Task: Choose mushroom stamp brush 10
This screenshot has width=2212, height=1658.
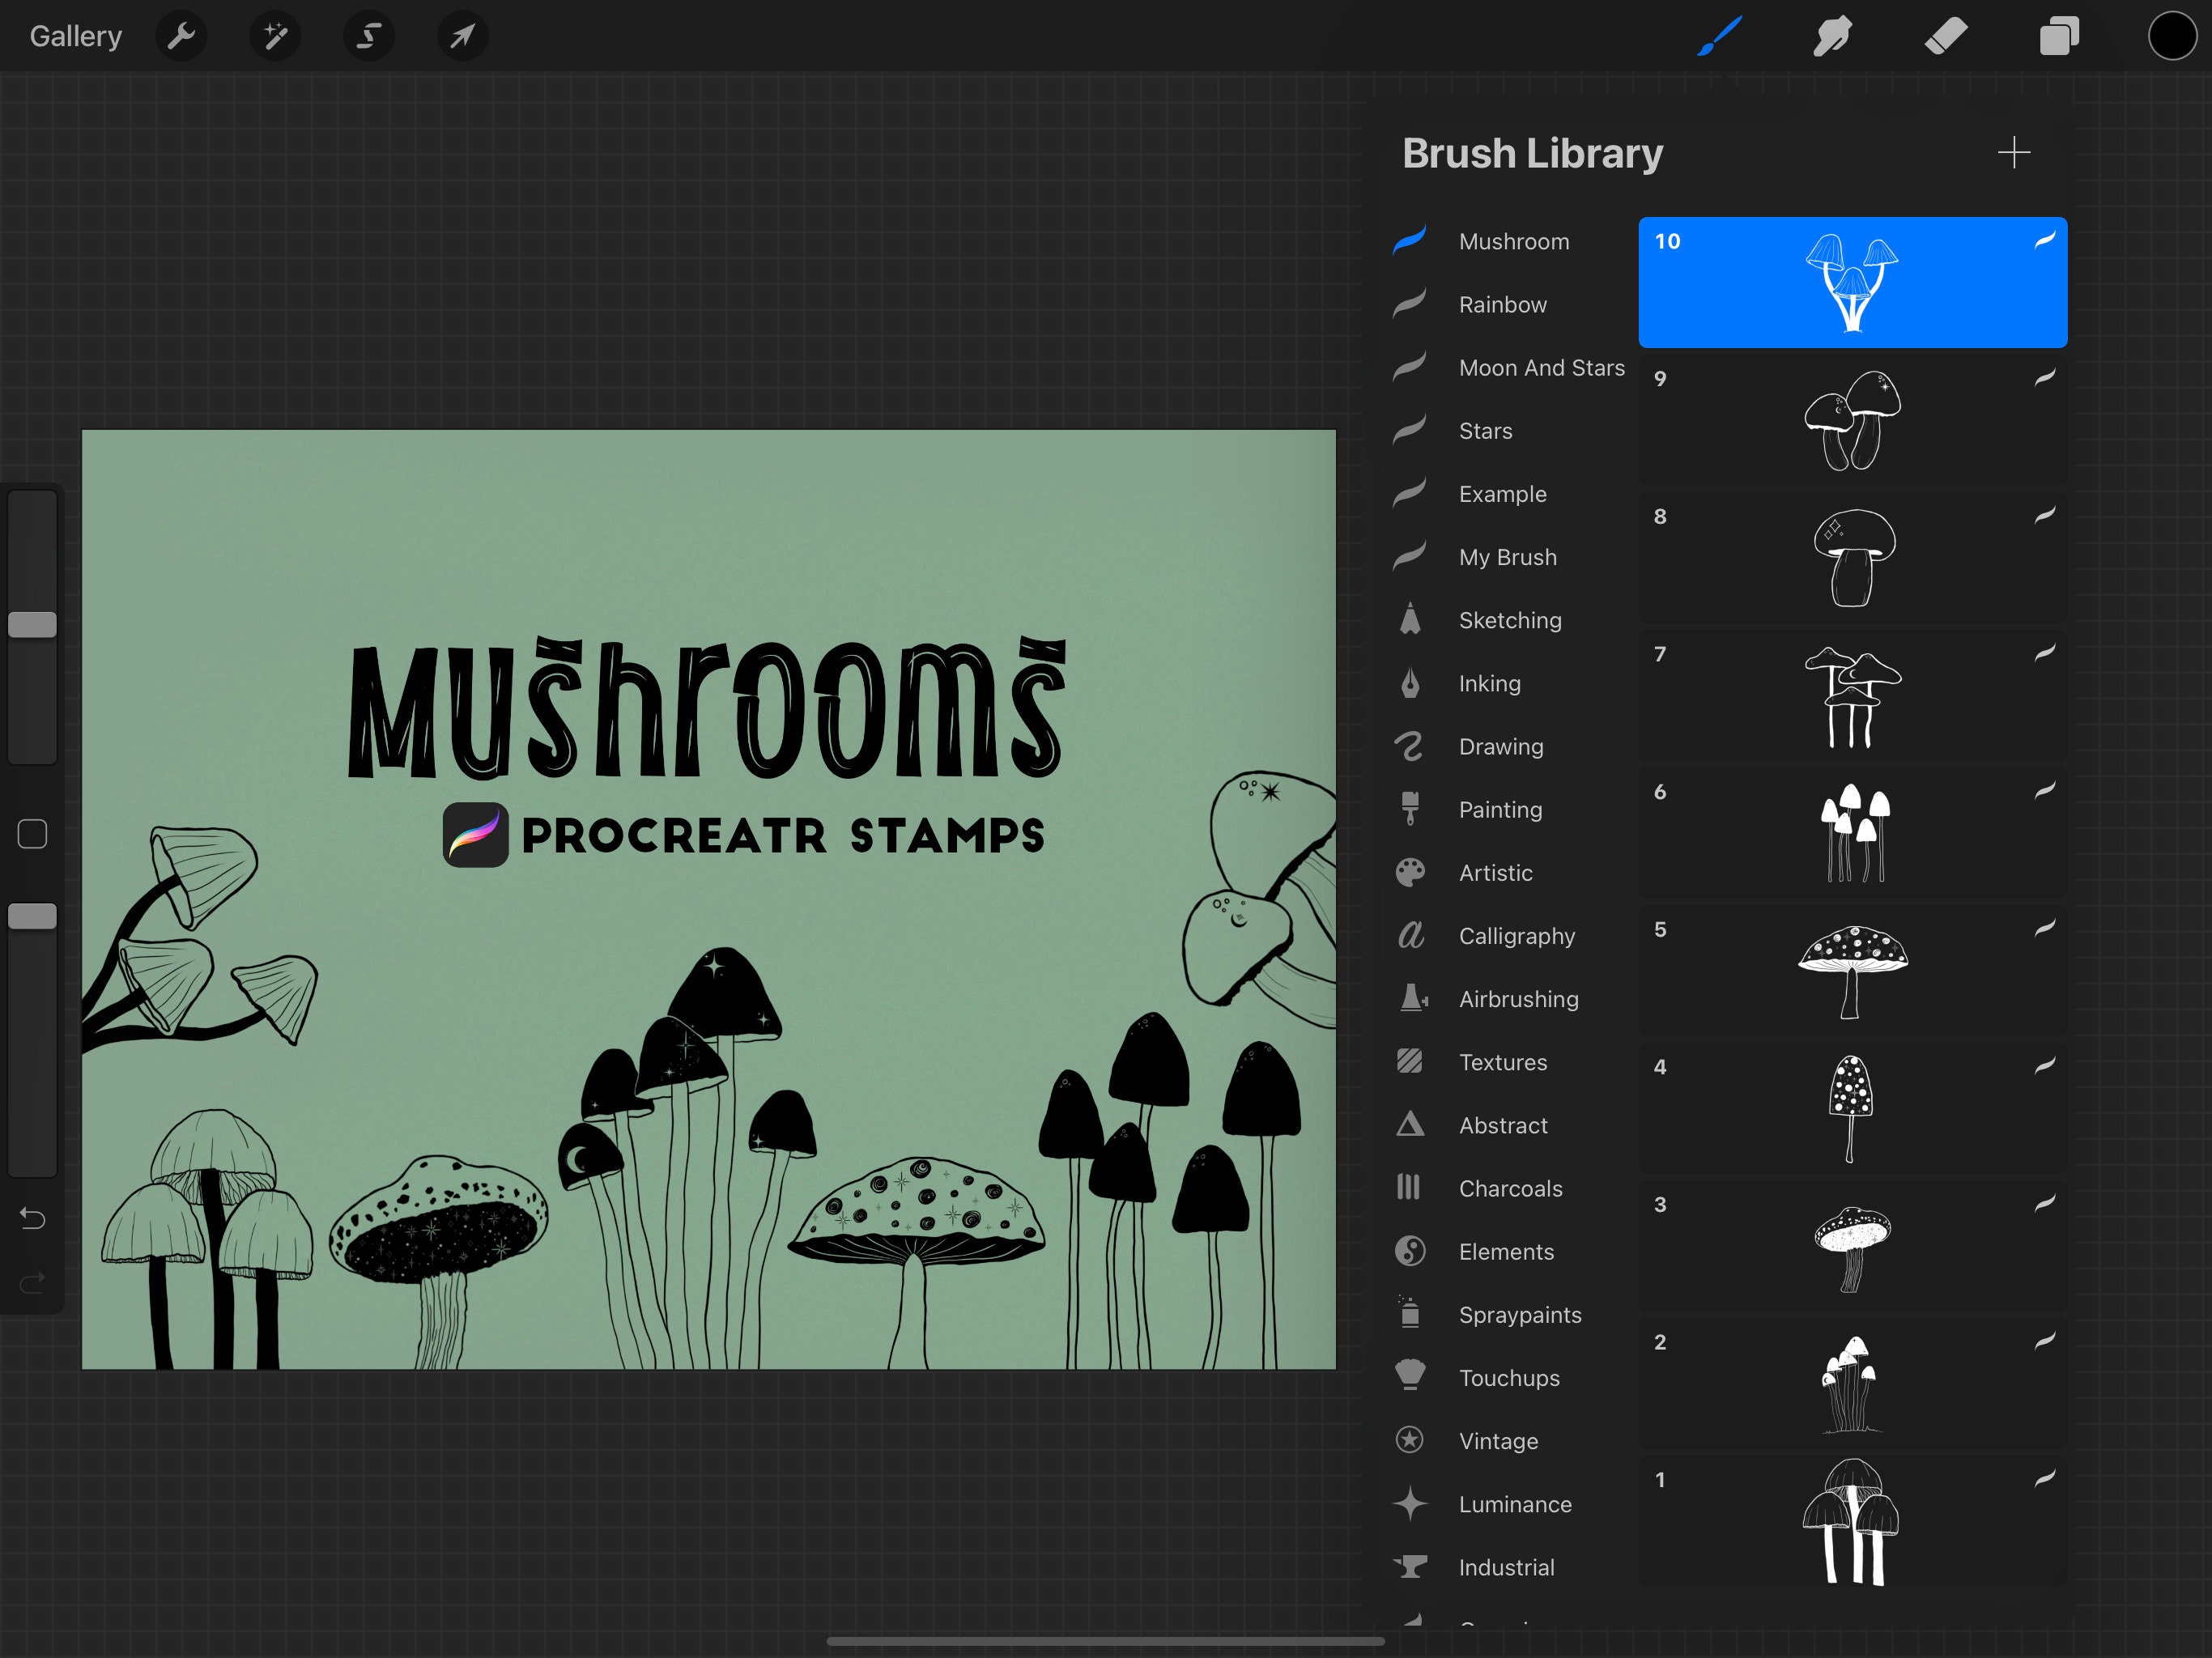Action: tap(1852, 282)
